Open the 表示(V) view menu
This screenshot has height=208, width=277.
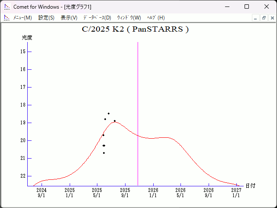pyautogui.click(x=69, y=18)
